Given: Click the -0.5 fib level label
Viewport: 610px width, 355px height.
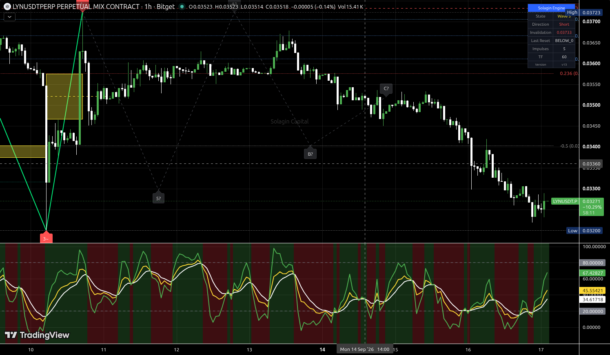Looking at the screenshot, I should [x=569, y=146].
